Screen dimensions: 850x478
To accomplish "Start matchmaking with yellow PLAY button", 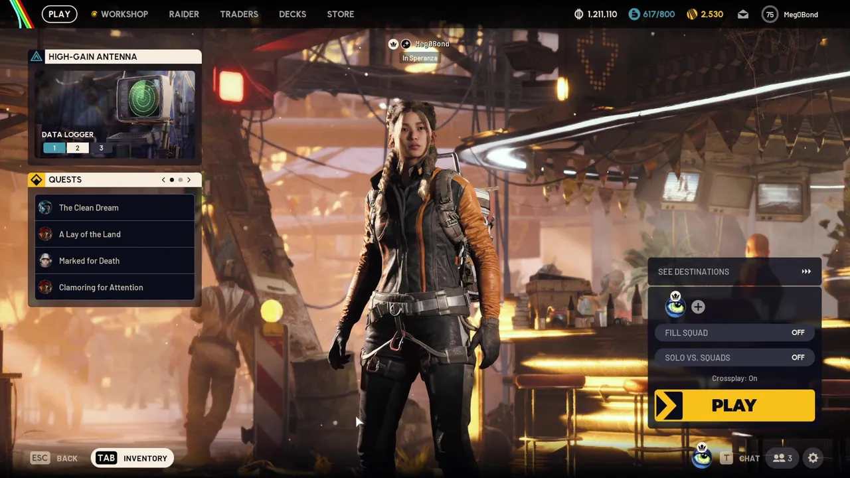I will coord(734,406).
